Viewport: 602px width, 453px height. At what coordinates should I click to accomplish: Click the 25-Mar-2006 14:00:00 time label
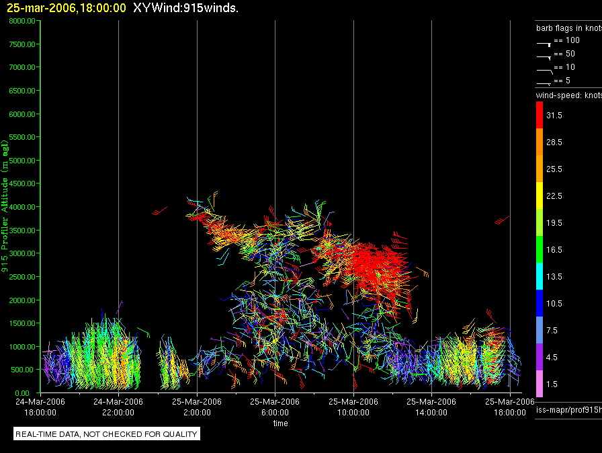[431, 407]
